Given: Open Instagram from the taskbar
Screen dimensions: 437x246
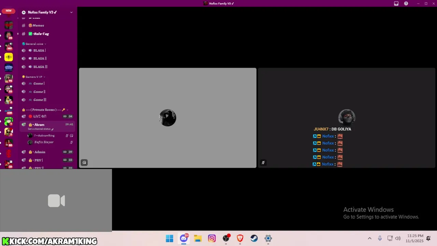Looking at the screenshot, I should [212, 238].
